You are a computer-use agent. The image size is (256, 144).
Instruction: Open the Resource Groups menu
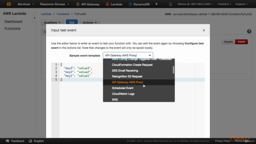point(54,4)
